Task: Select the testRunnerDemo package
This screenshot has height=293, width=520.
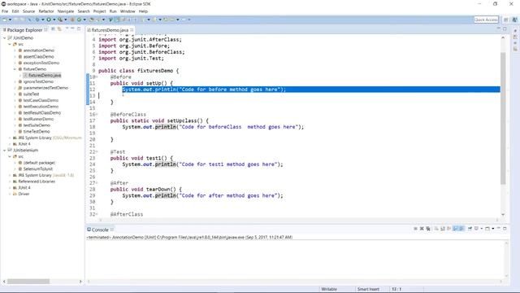Action: [x=38, y=119]
